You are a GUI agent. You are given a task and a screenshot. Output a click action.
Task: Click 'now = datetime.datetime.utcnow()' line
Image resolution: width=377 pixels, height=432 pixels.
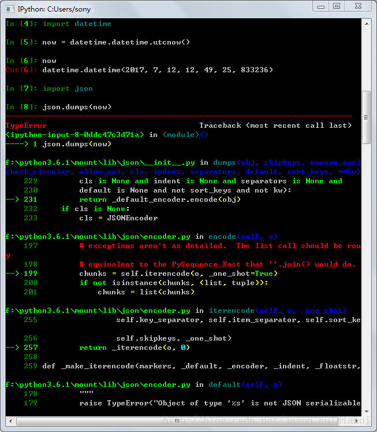(116, 42)
